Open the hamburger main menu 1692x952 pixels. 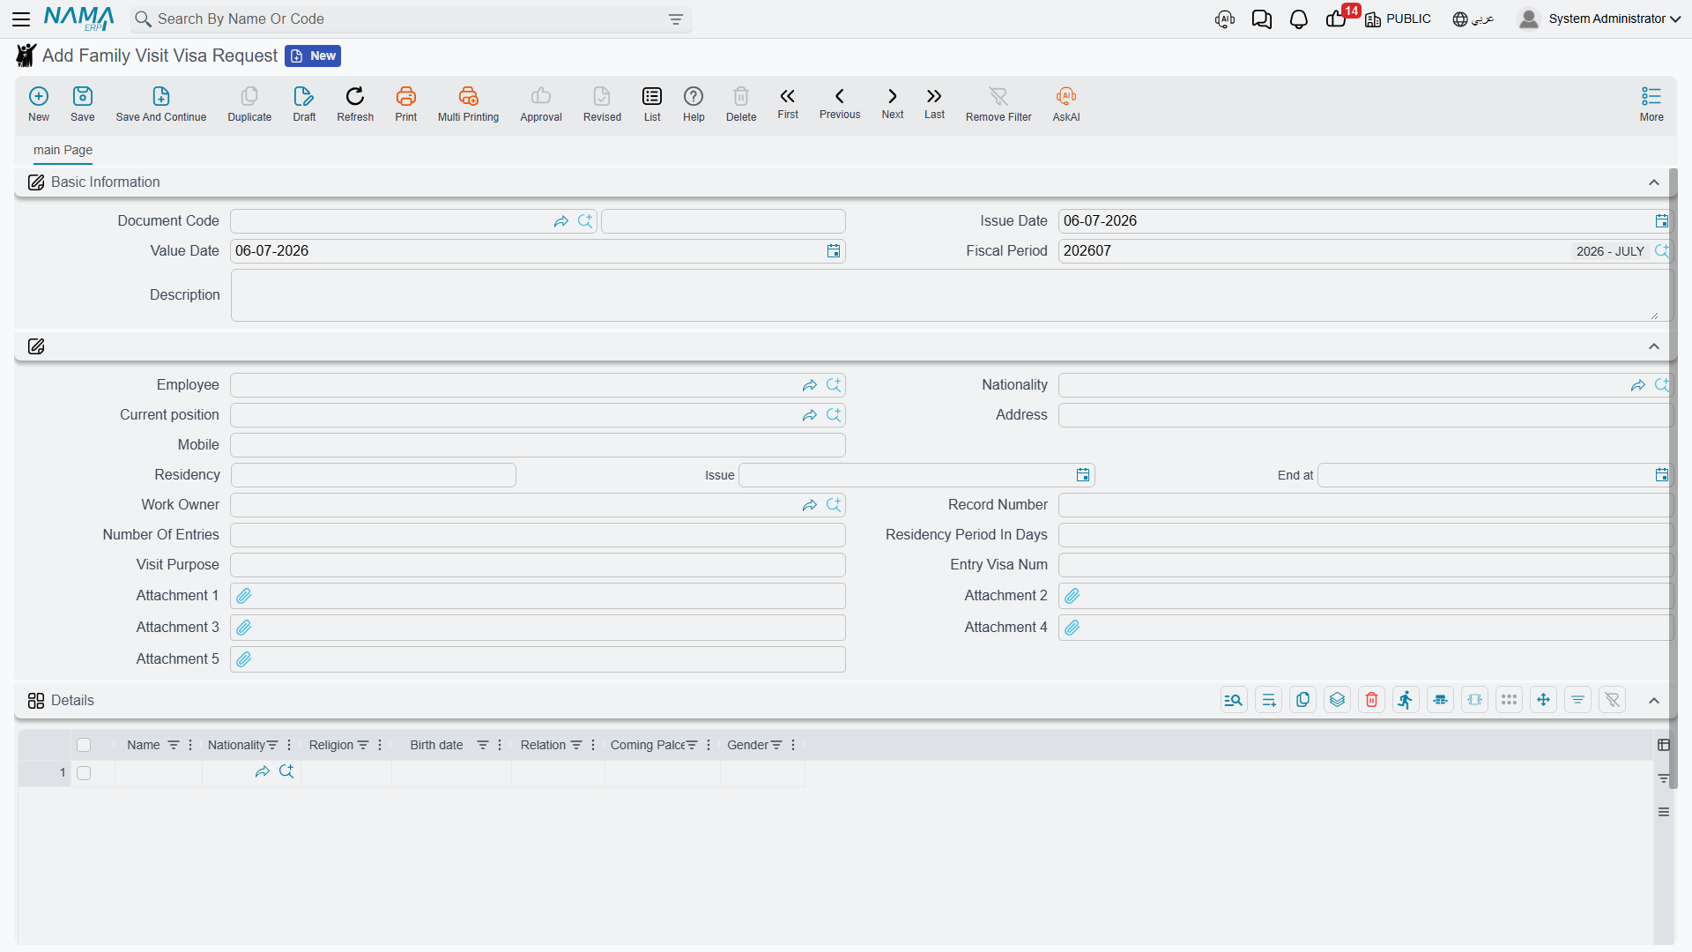point(21,19)
